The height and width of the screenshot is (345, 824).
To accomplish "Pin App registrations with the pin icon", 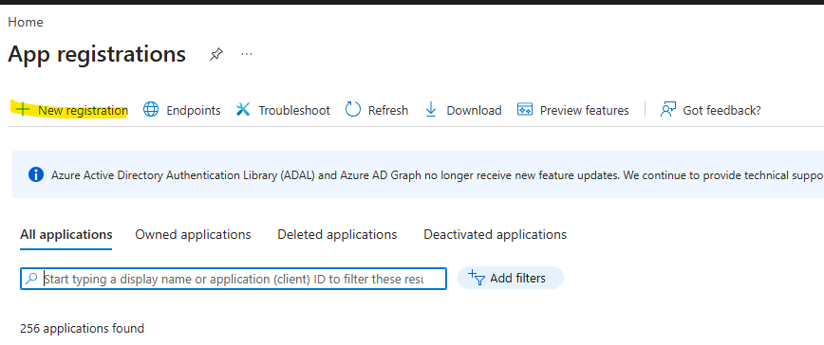I will (215, 55).
